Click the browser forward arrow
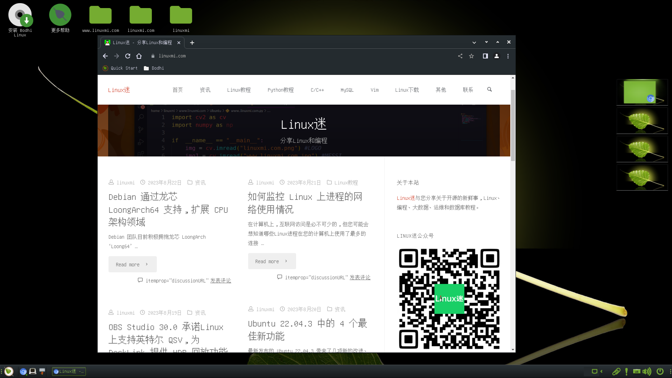This screenshot has height=378, width=672. [x=117, y=56]
